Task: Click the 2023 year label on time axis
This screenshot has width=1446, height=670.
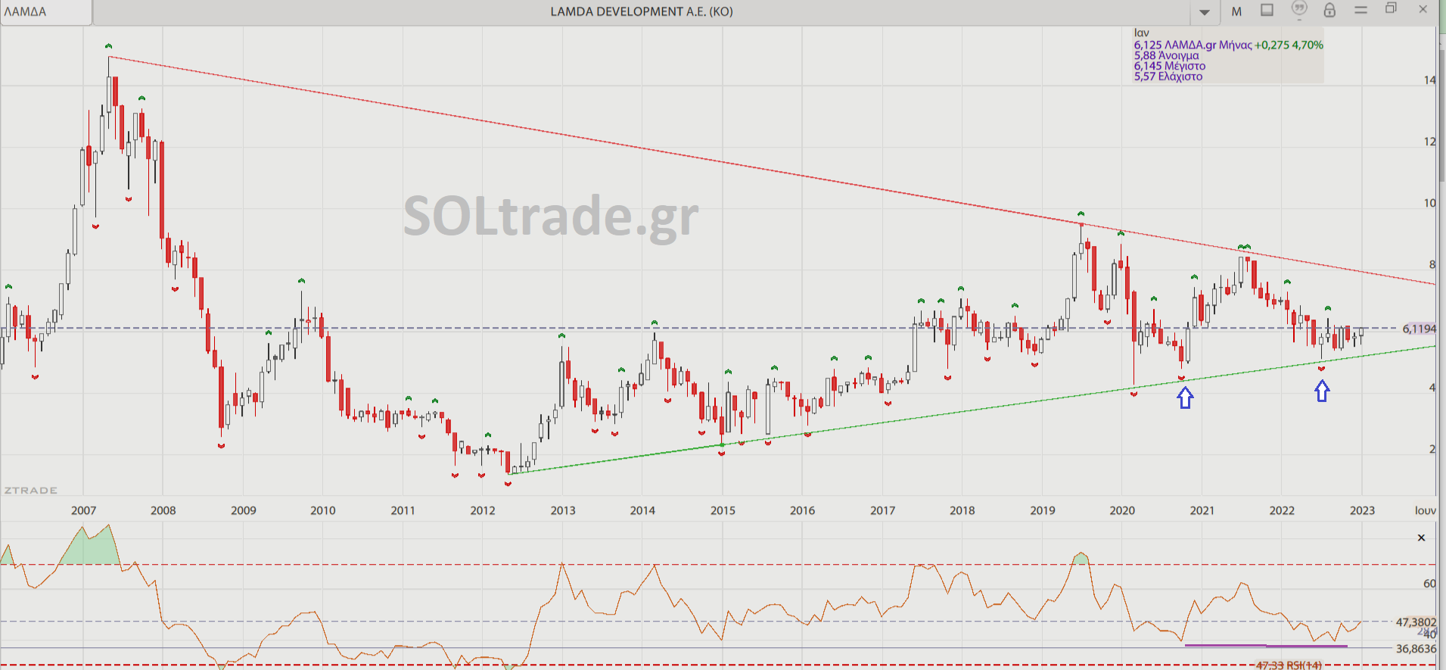Action: coord(1362,510)
